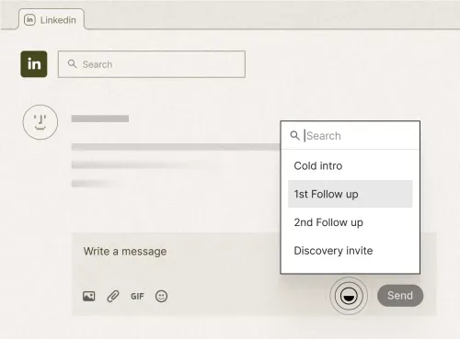This screenshot has height=339, width=460.
Task: Insert the Discovery invite template
Action: pos(351,251)
